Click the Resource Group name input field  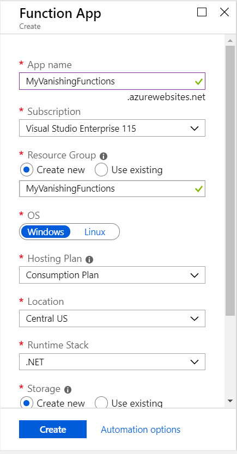[112, 188]
